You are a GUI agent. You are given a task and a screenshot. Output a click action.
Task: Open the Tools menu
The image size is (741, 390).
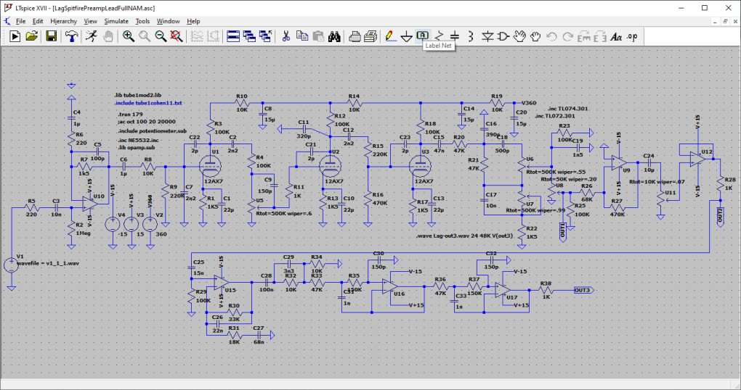point(143,21)
